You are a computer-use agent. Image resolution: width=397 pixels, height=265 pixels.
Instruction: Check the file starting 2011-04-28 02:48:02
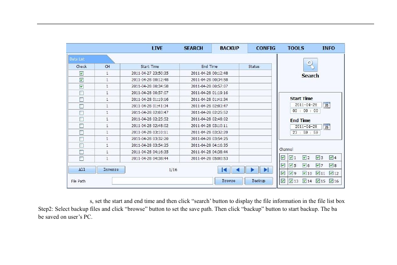point(81,126)
